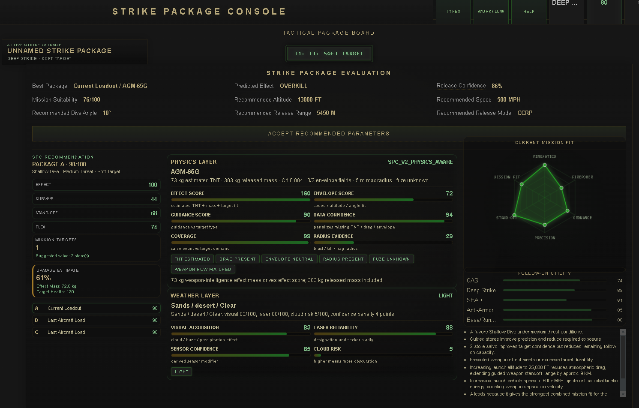Open the Unnamed Strike Package header card
The width and height of the screenshot is (639, 408).
coord(75,52)
